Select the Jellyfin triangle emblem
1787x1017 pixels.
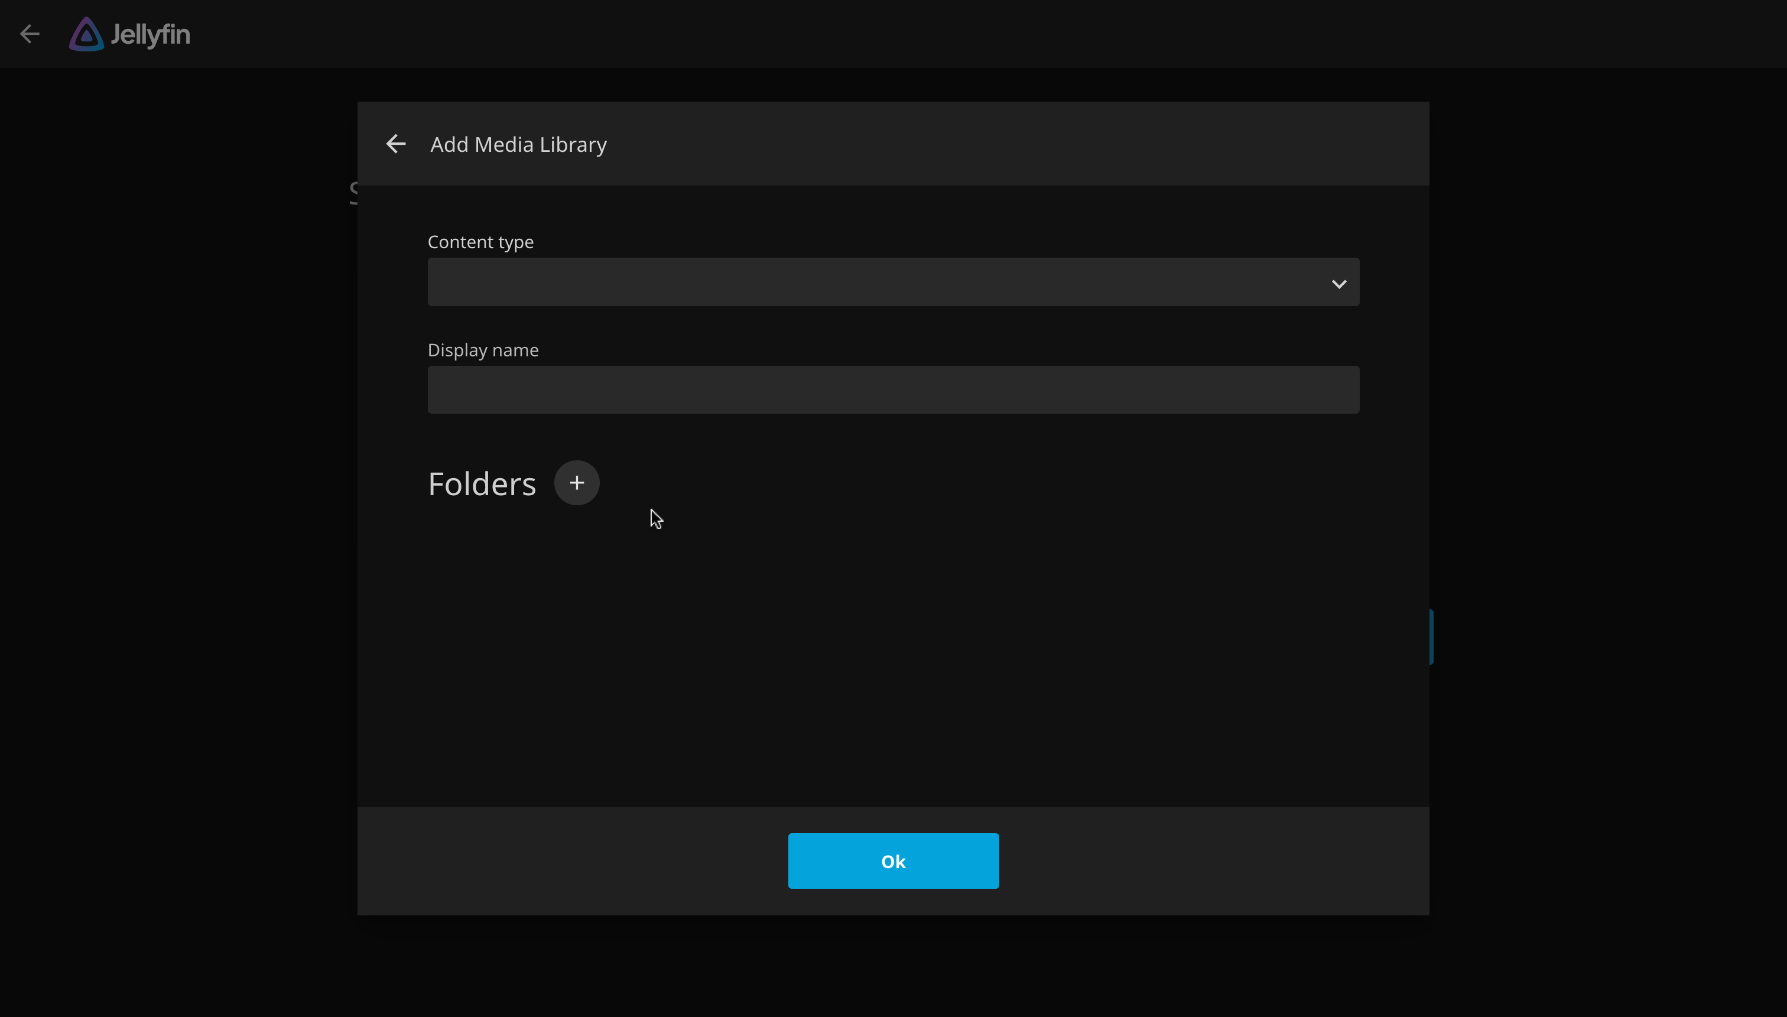[85, 34]
